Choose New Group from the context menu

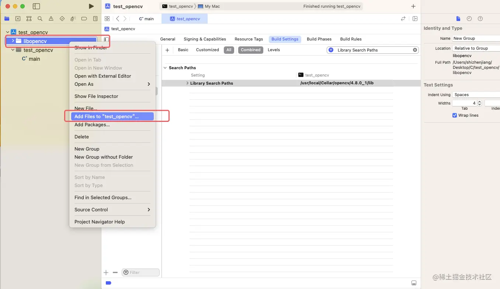pyautogui.click(x=112, y=149)
